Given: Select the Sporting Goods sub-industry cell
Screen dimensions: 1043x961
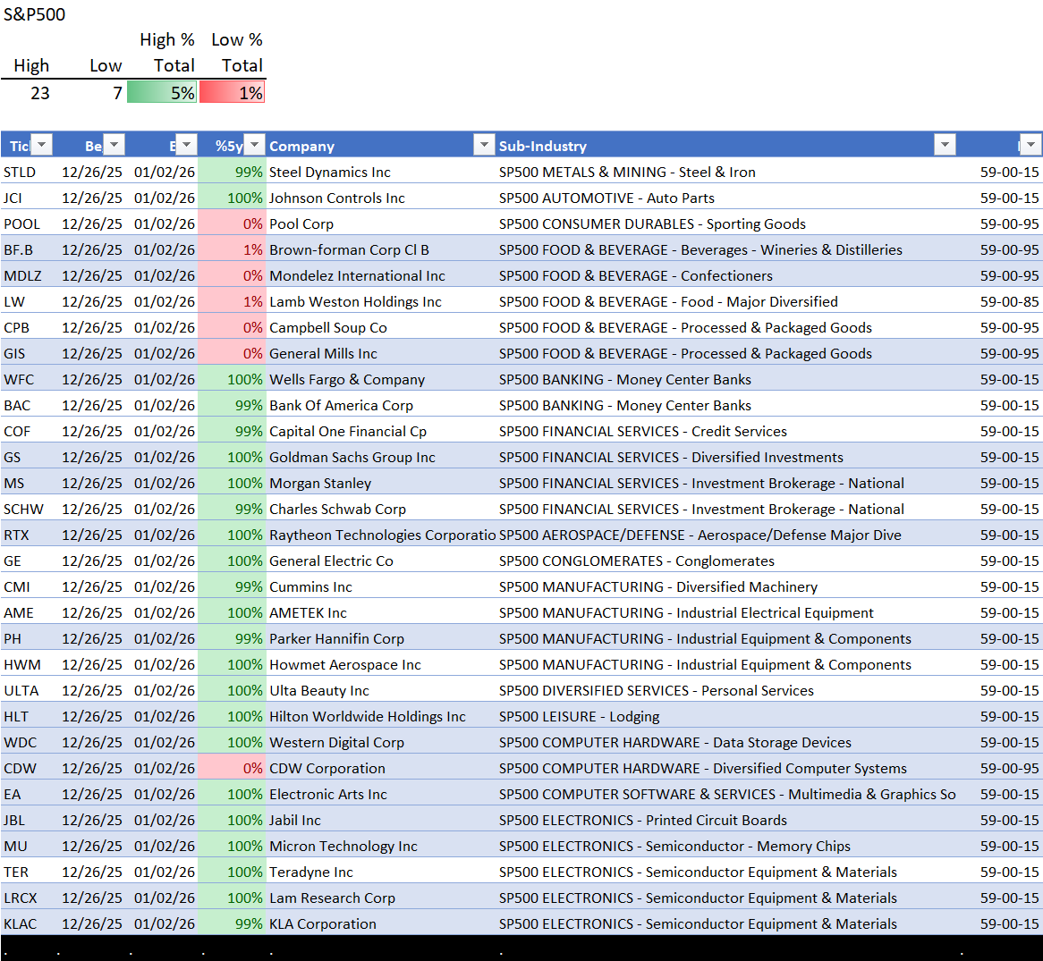Looking at the screenshot, I should (726, 224).
